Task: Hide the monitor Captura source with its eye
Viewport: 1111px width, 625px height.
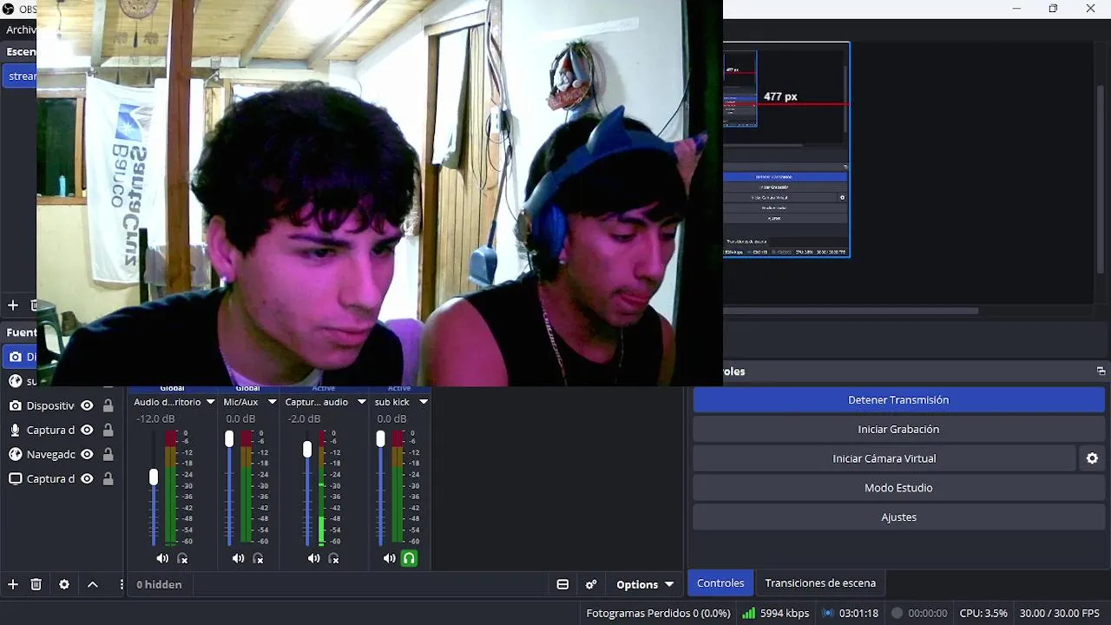Action: [x=87, y=478]
